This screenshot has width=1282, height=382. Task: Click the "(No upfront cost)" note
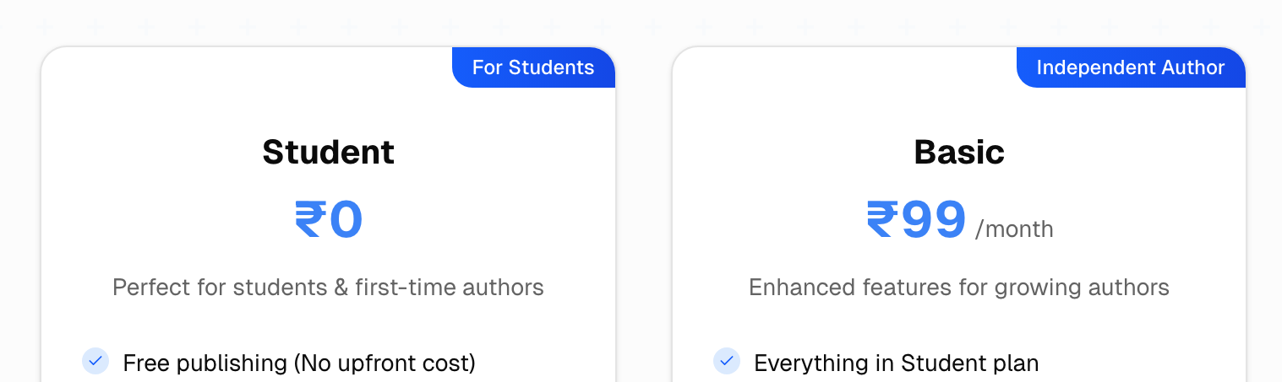pos(385,363)
